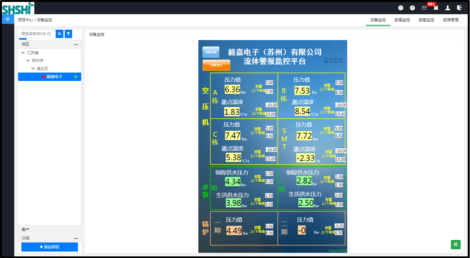Click the 09:42:03 AM clock display
The image size is (470, 258).
[333, 59]
